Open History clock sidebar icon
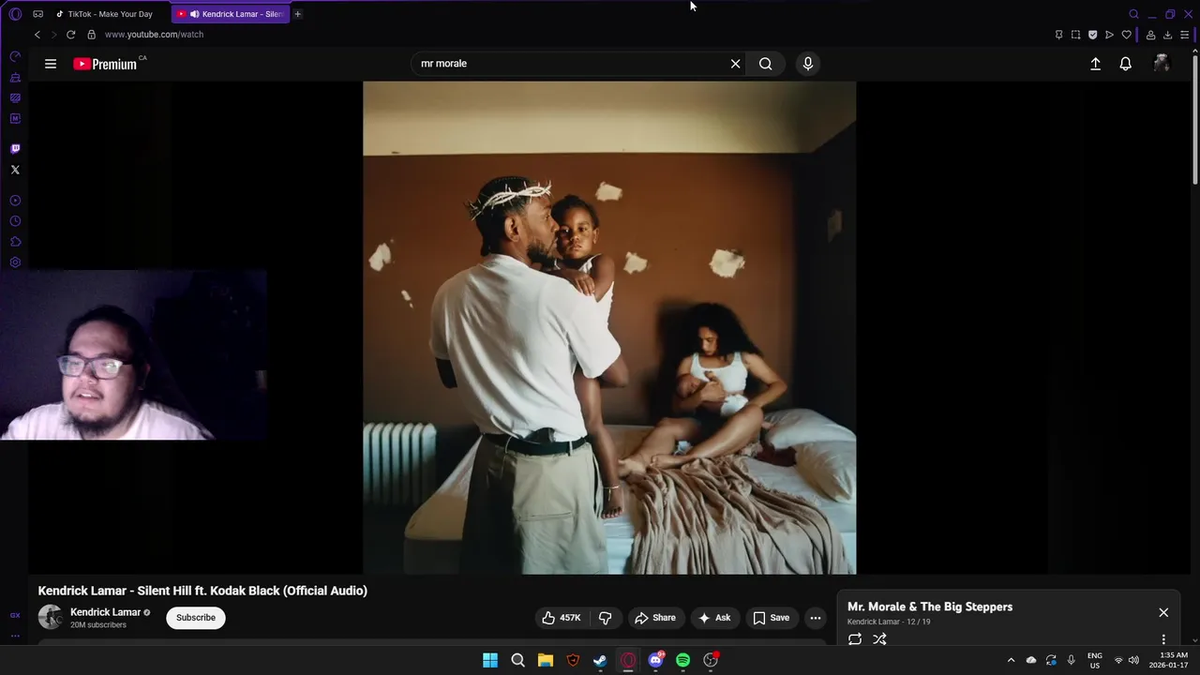This screenshot has height=675, width=1200. (x=15, y=221)
